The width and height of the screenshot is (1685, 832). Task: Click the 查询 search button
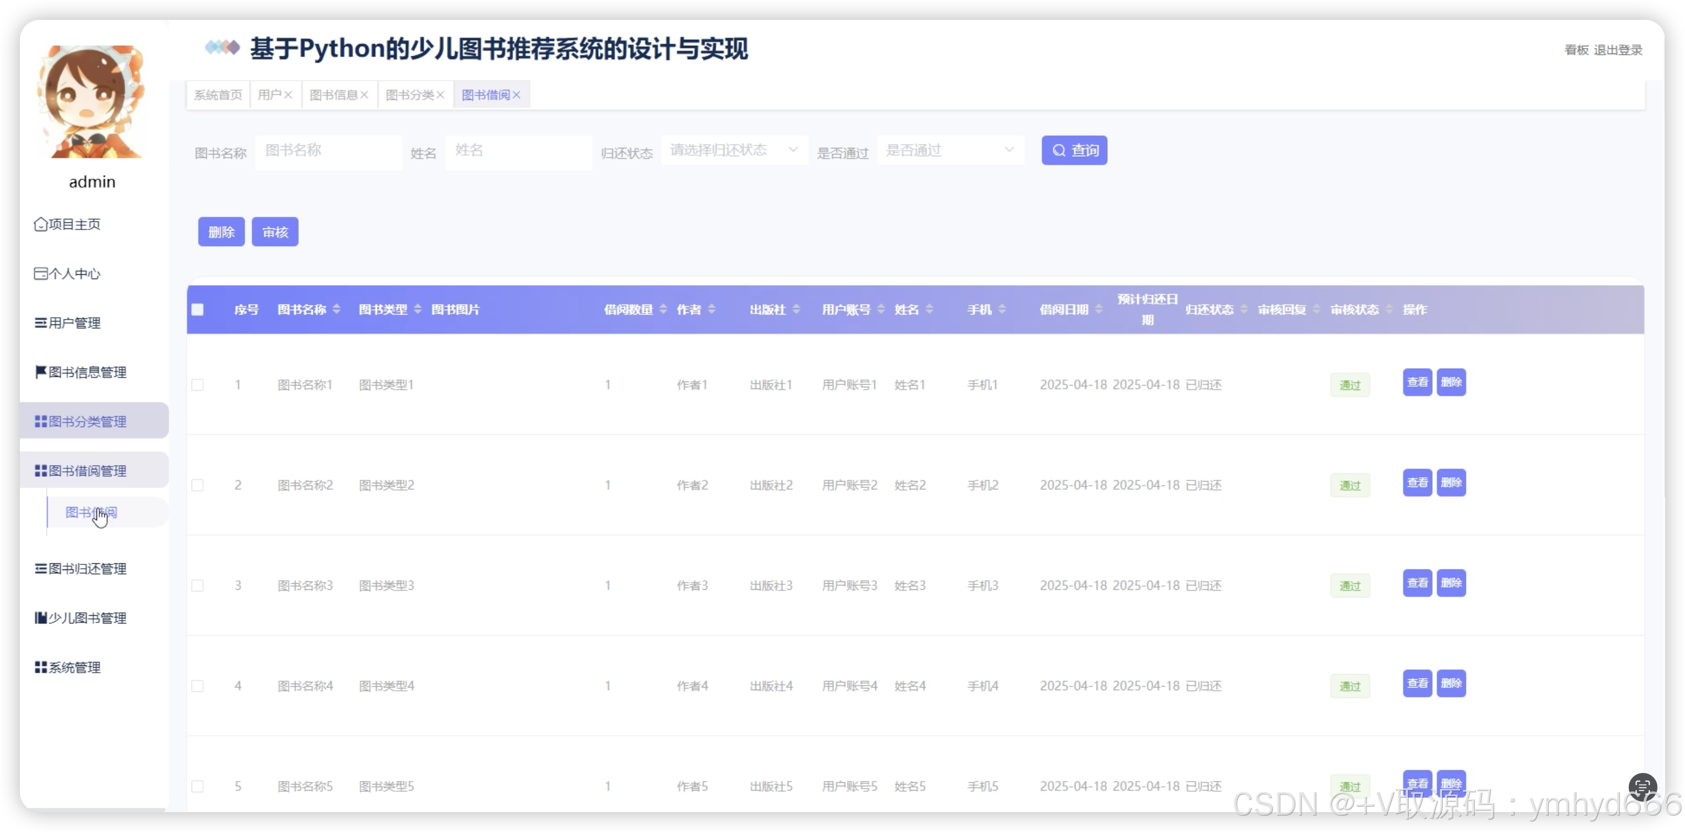(1074, 151)
